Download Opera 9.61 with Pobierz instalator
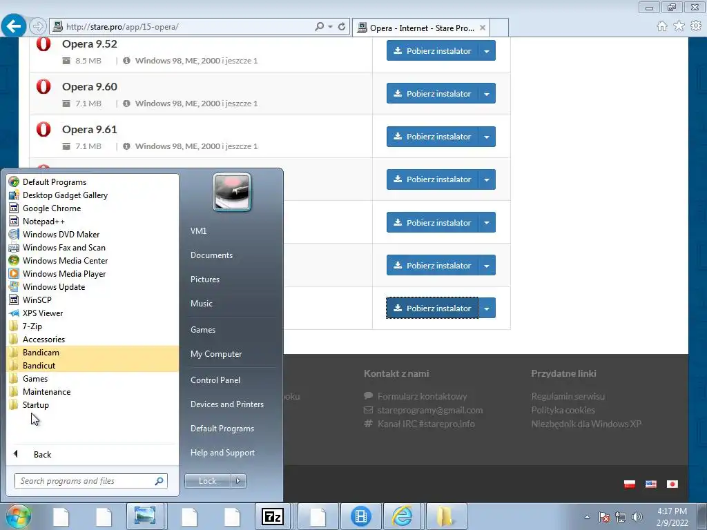This screenshot has height=530, width=707. coord(432,137)
